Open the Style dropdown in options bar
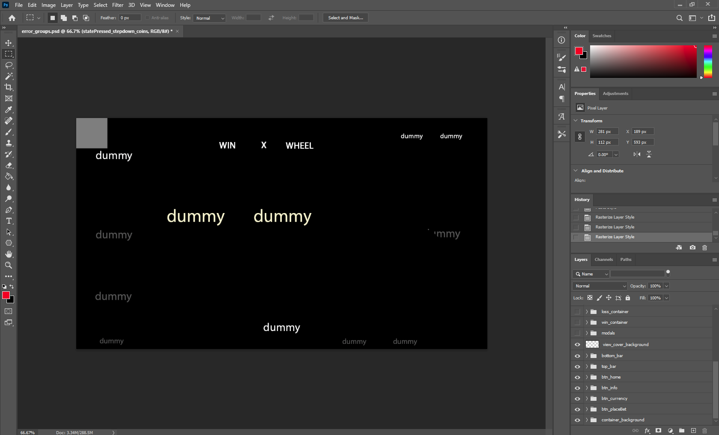The width and height of the screenshot is (719, 435). (209, 18)
